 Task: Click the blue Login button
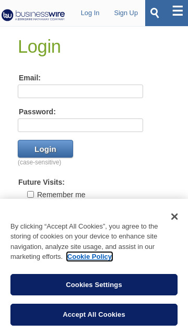coord(45,149)
